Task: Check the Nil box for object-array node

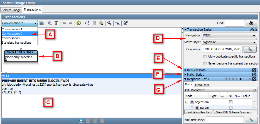Action: pyautogui.click(x=230, y=102)
